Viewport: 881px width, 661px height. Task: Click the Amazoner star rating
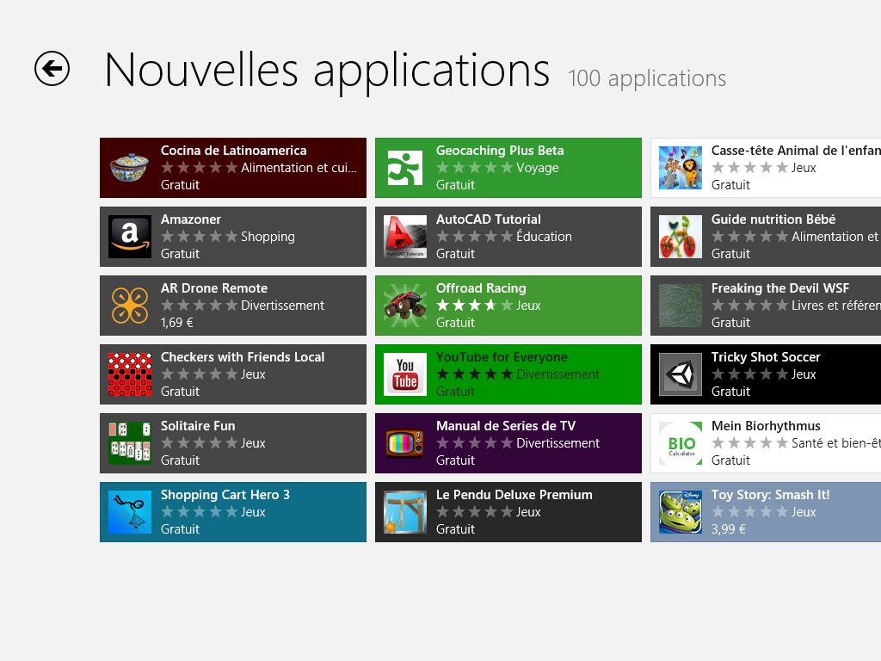point(200,237)
